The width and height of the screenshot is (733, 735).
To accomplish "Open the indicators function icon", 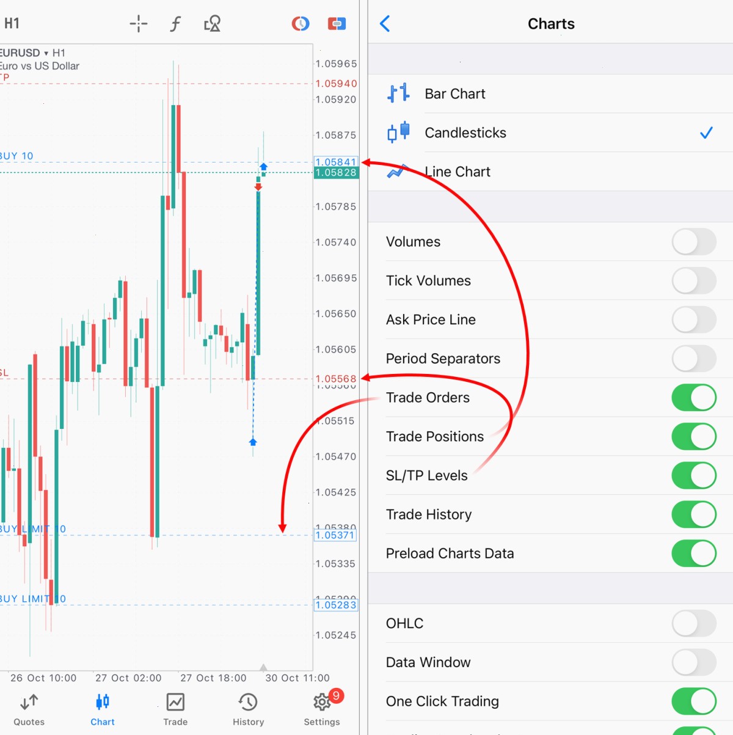I will 175,24.
